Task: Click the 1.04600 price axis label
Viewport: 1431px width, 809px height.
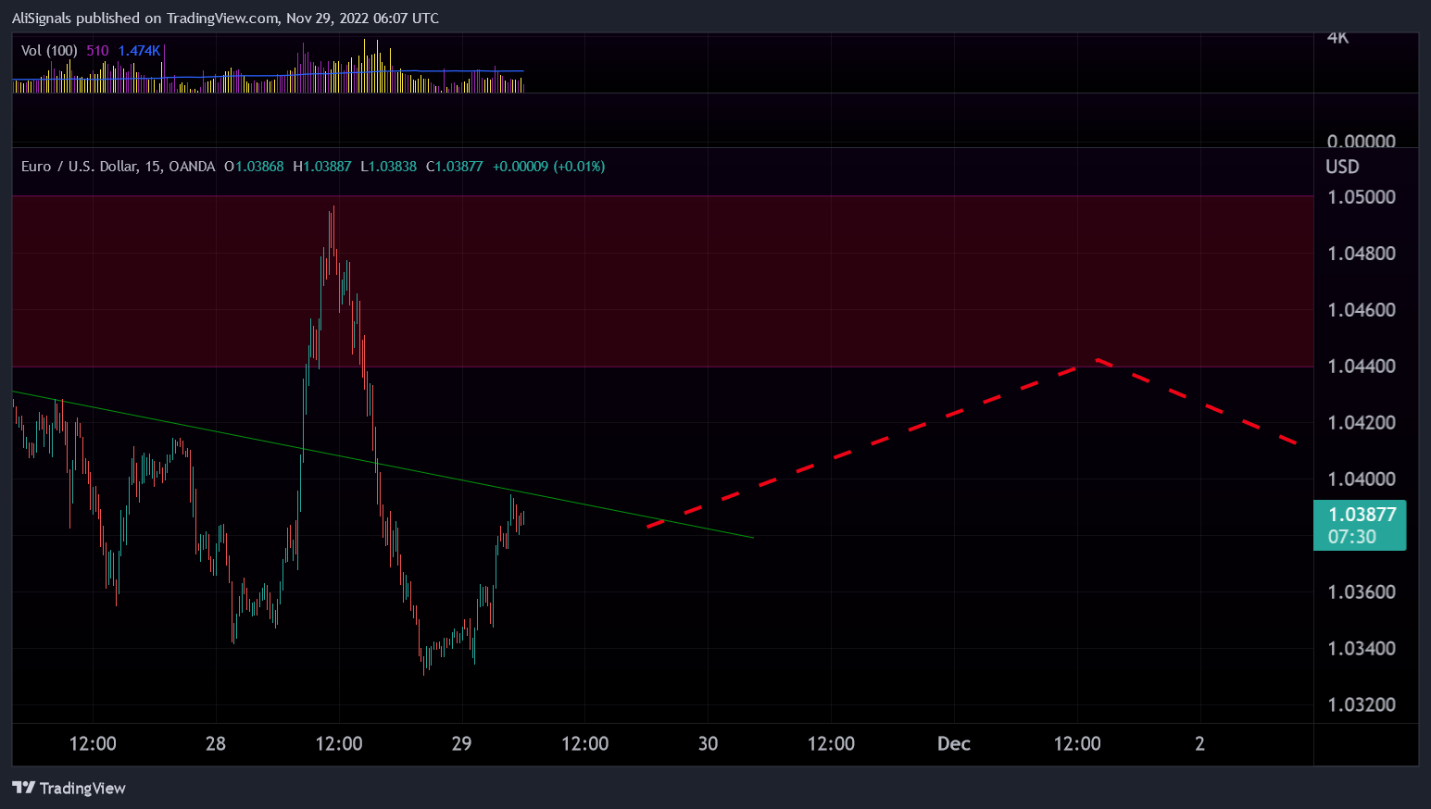Action: pyautogui.click(x=1362, y=310)
